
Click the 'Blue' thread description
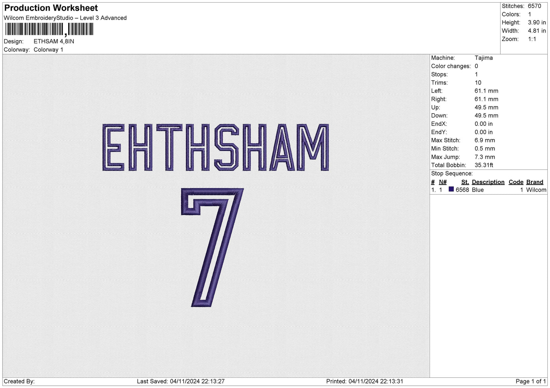[478, 190]
